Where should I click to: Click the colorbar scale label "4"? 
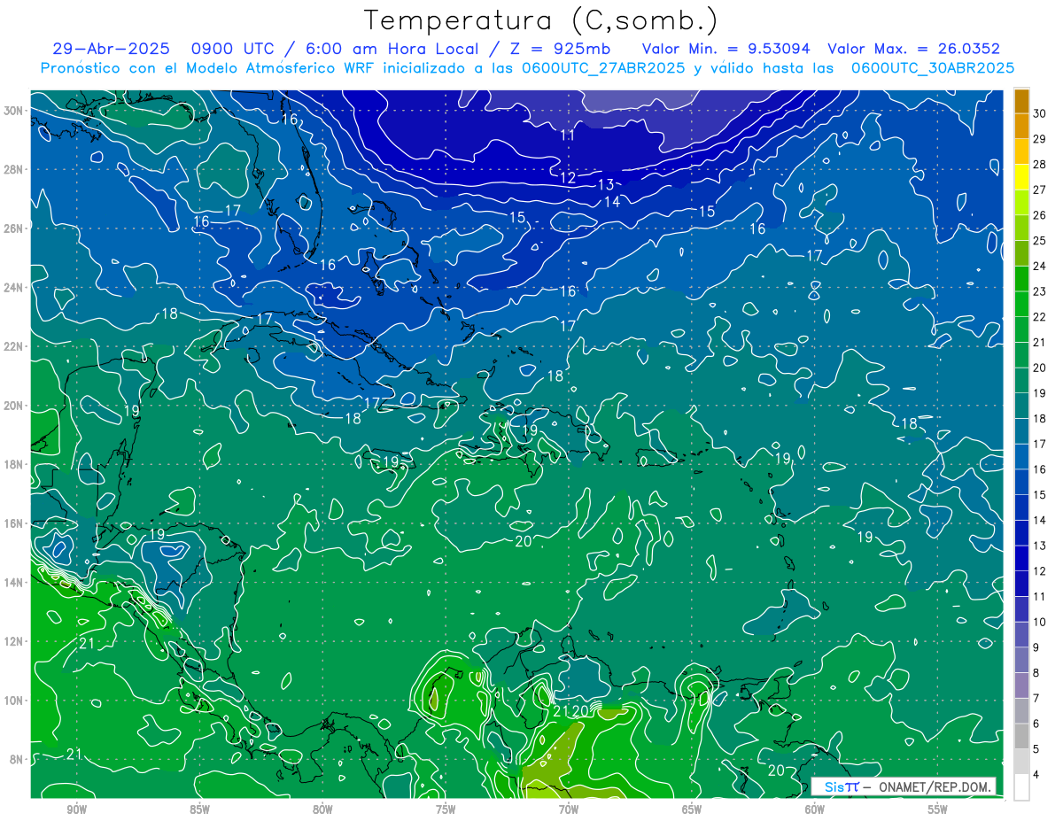point(1037,774)
